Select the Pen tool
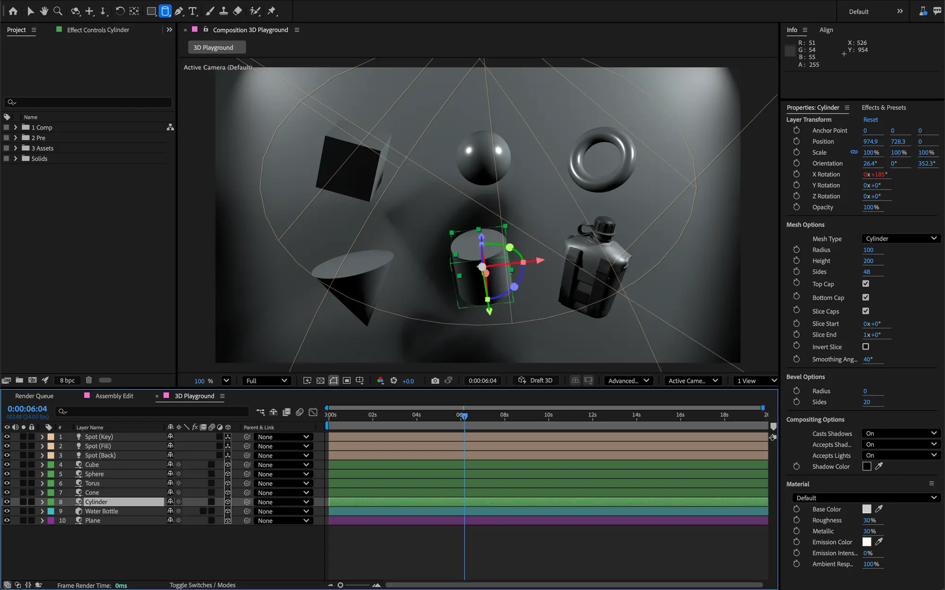945x590 pixels. 179,11
